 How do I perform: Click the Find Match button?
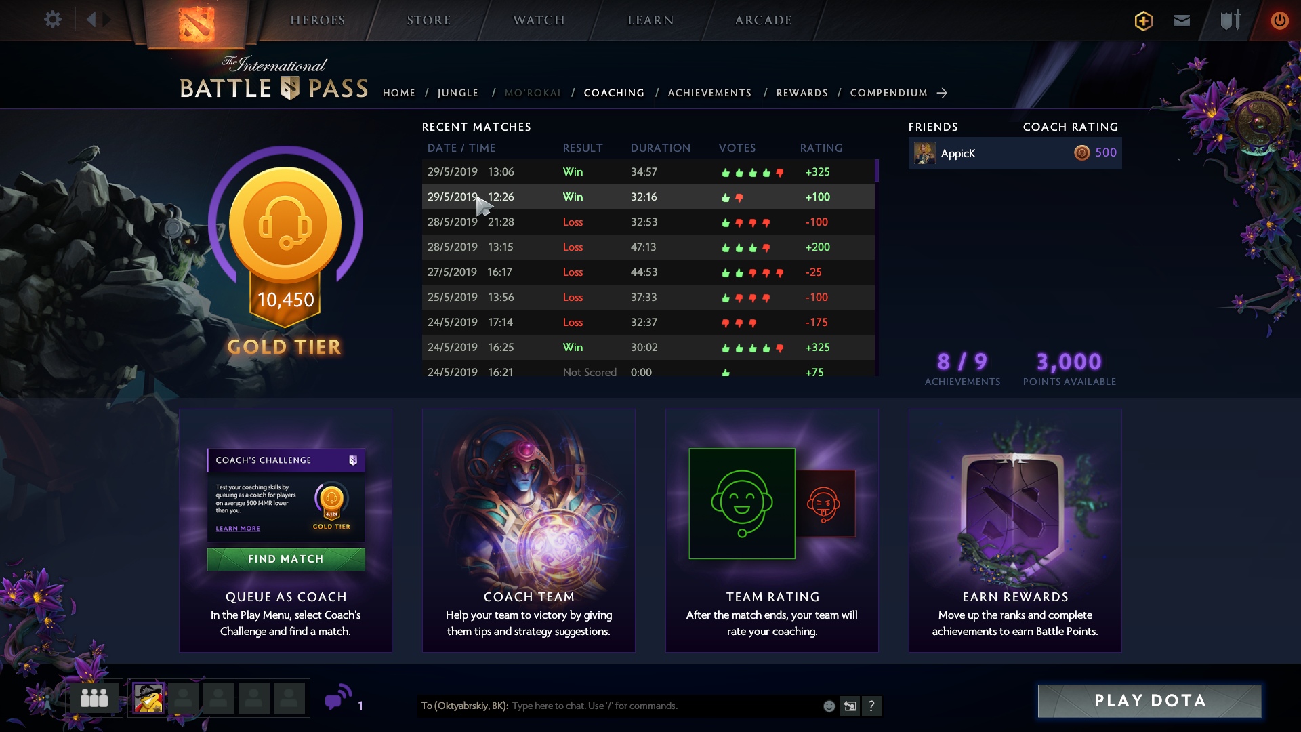pos(286,559)
